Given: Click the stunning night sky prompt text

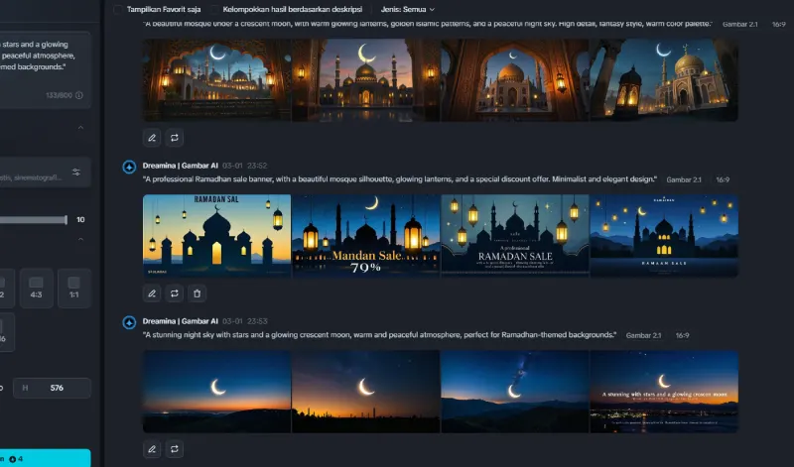Looking at the screenshot, I should click(379, 335).
